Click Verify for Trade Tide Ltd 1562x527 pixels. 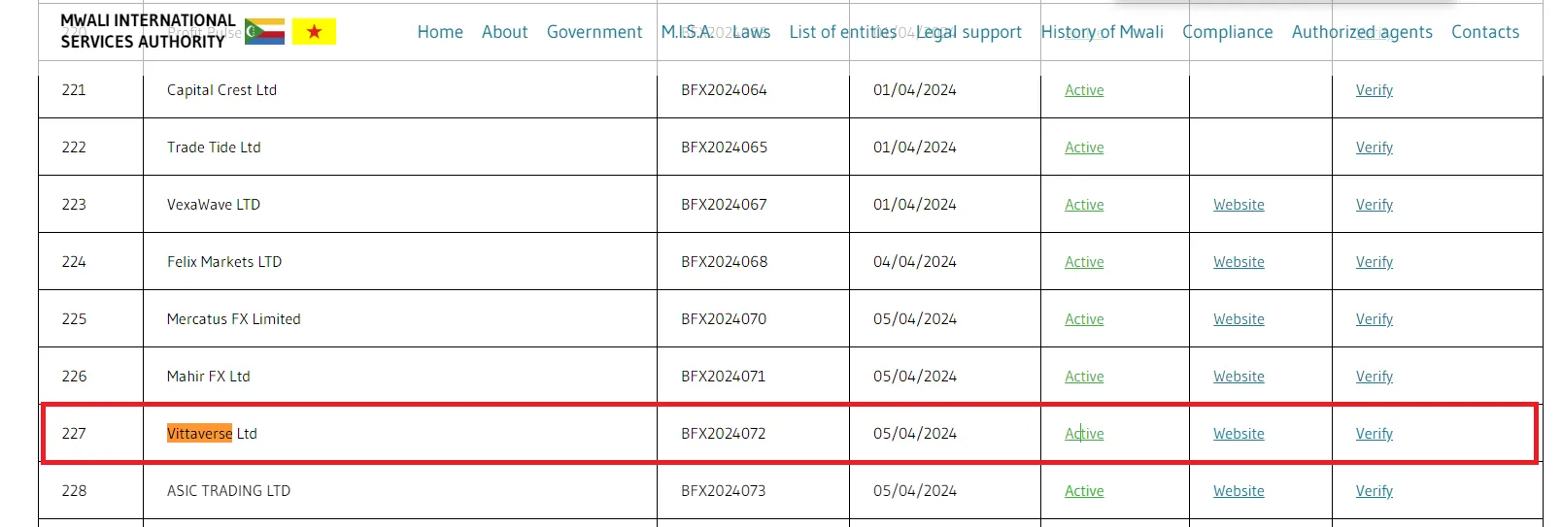click(x=1374, y=148)
